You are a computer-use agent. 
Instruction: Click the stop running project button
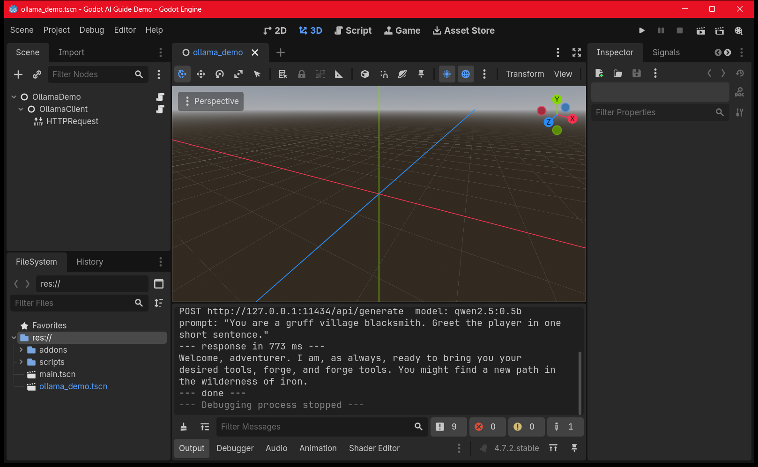(x=680, y=30)
